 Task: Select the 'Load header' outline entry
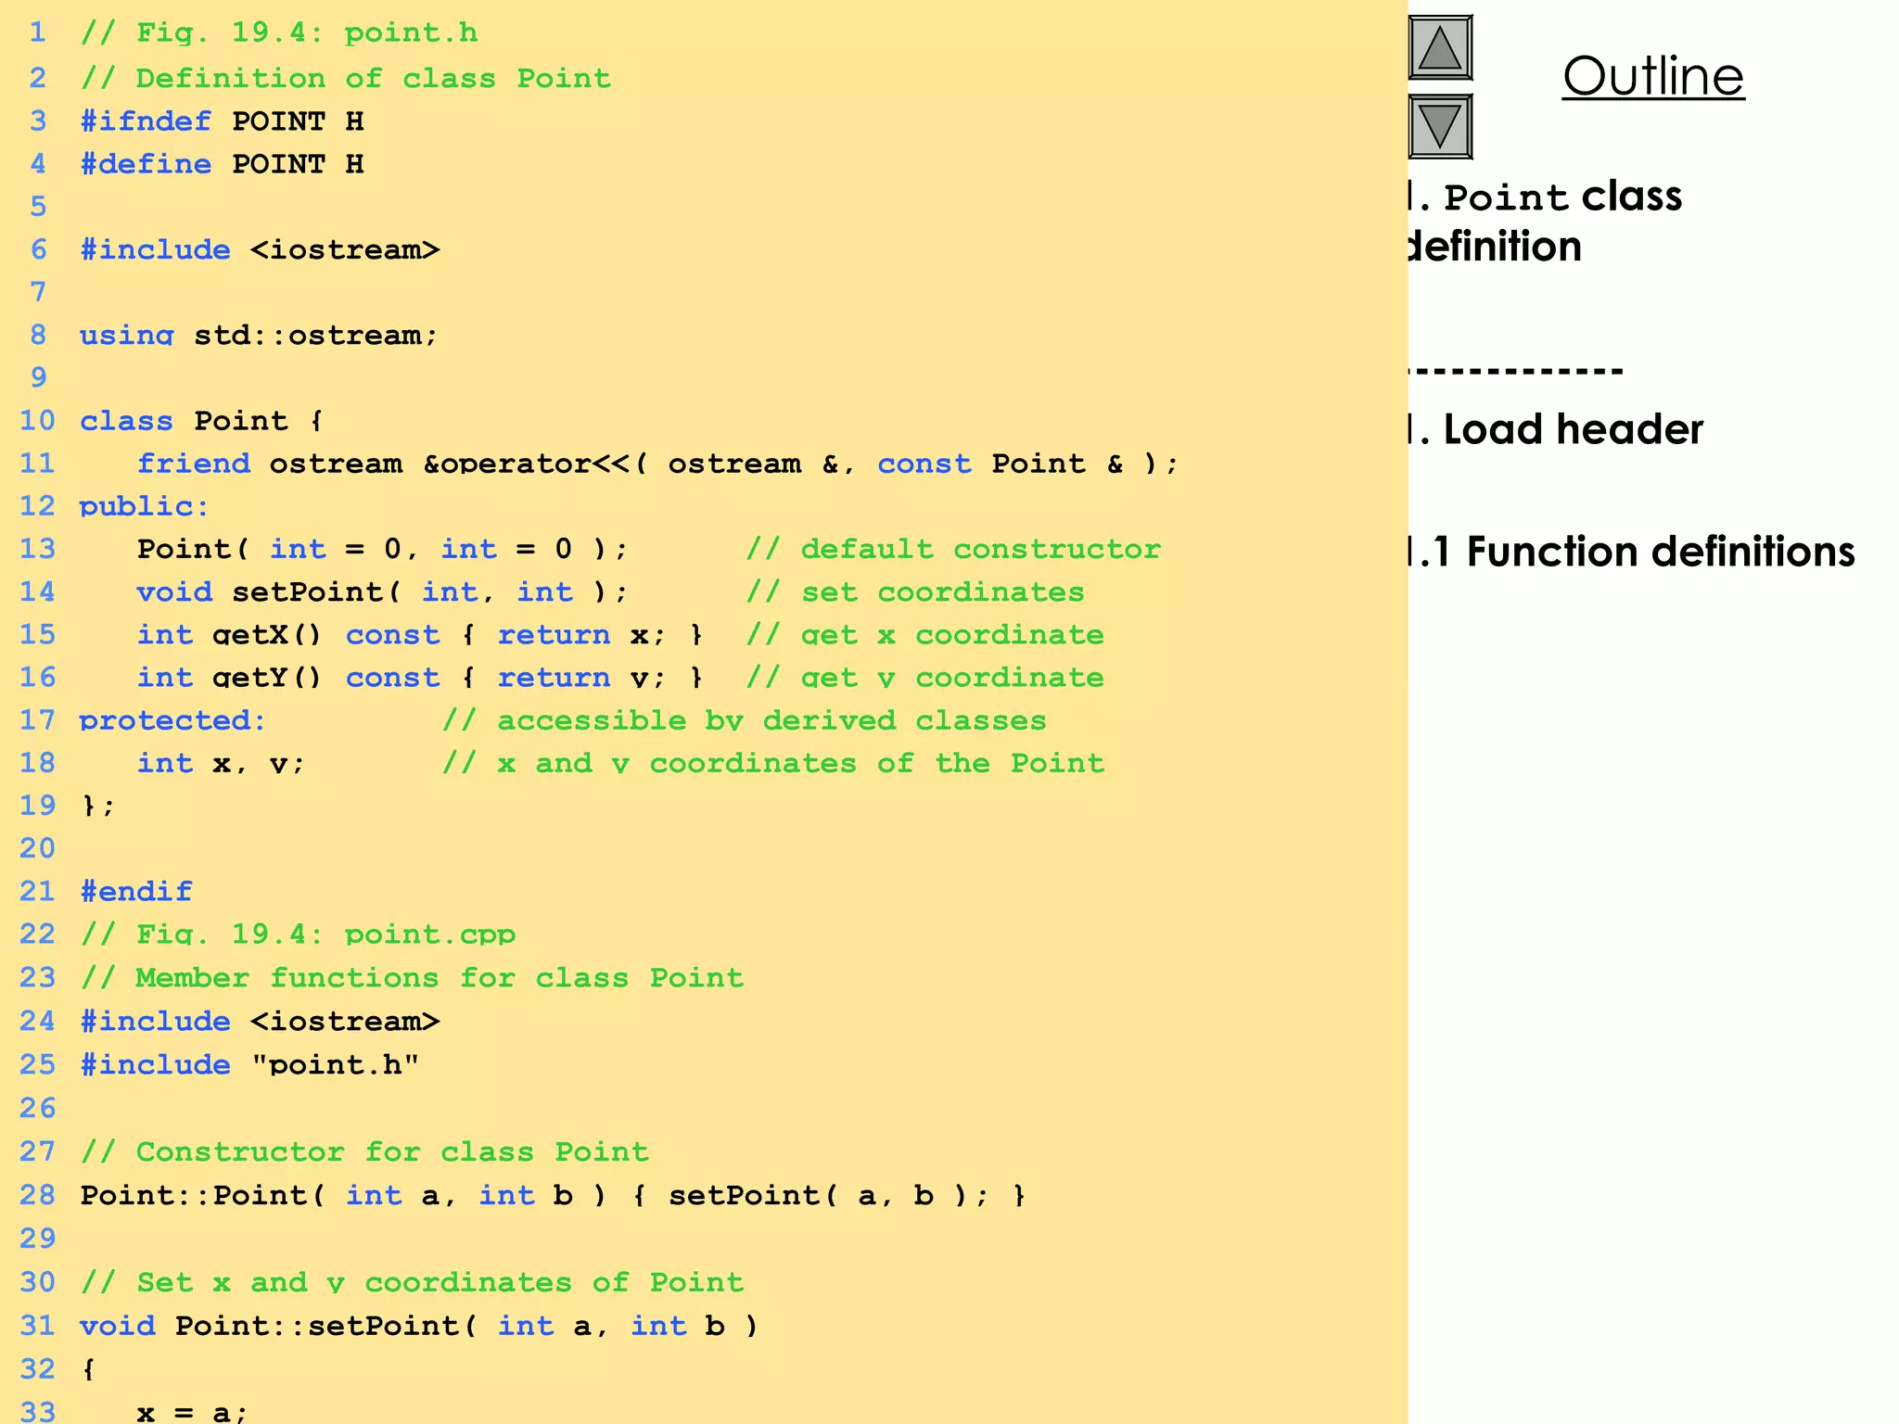tap(1555, 429)
